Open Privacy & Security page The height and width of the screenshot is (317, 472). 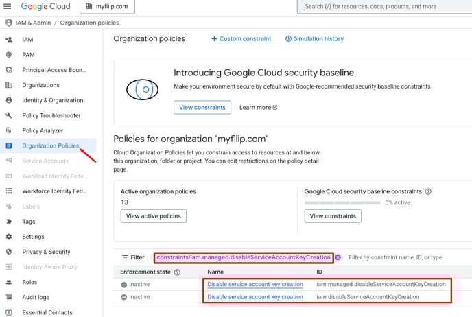click(48, 252)
